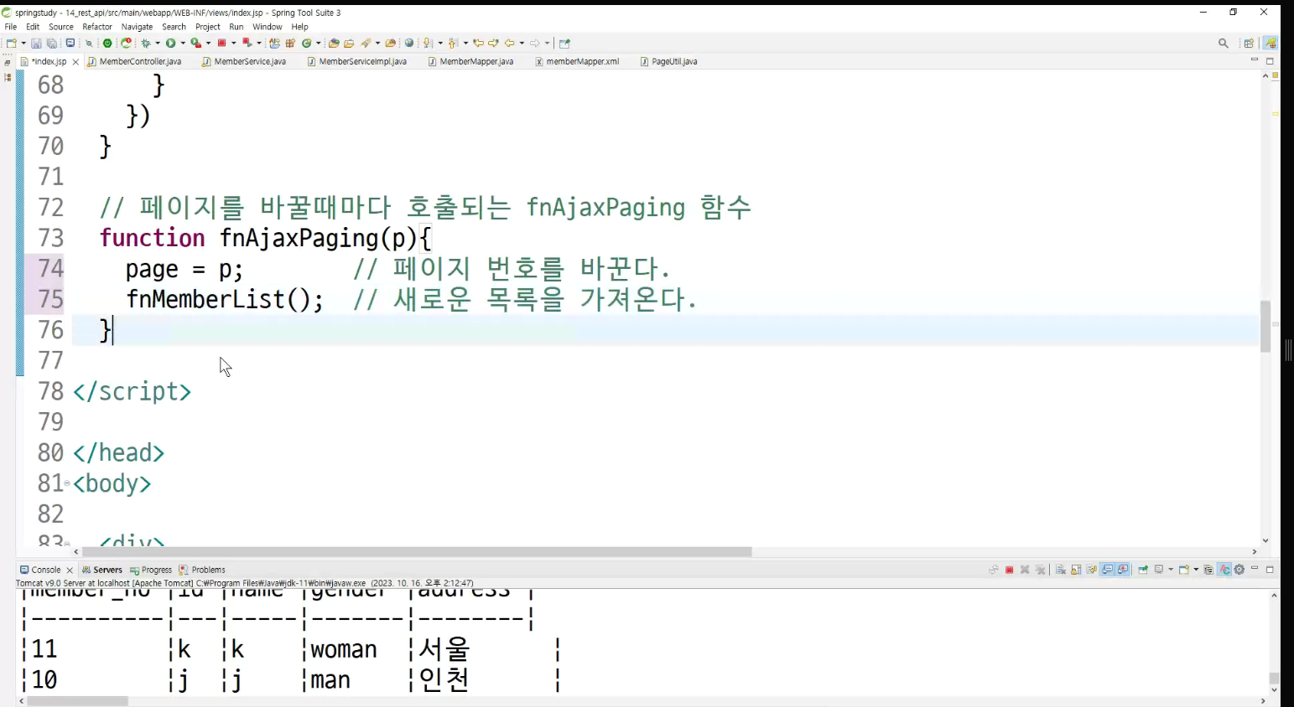
Task: Toggle Scroll Lock in Console toolbar
Action: click(x=1076, y=570)
